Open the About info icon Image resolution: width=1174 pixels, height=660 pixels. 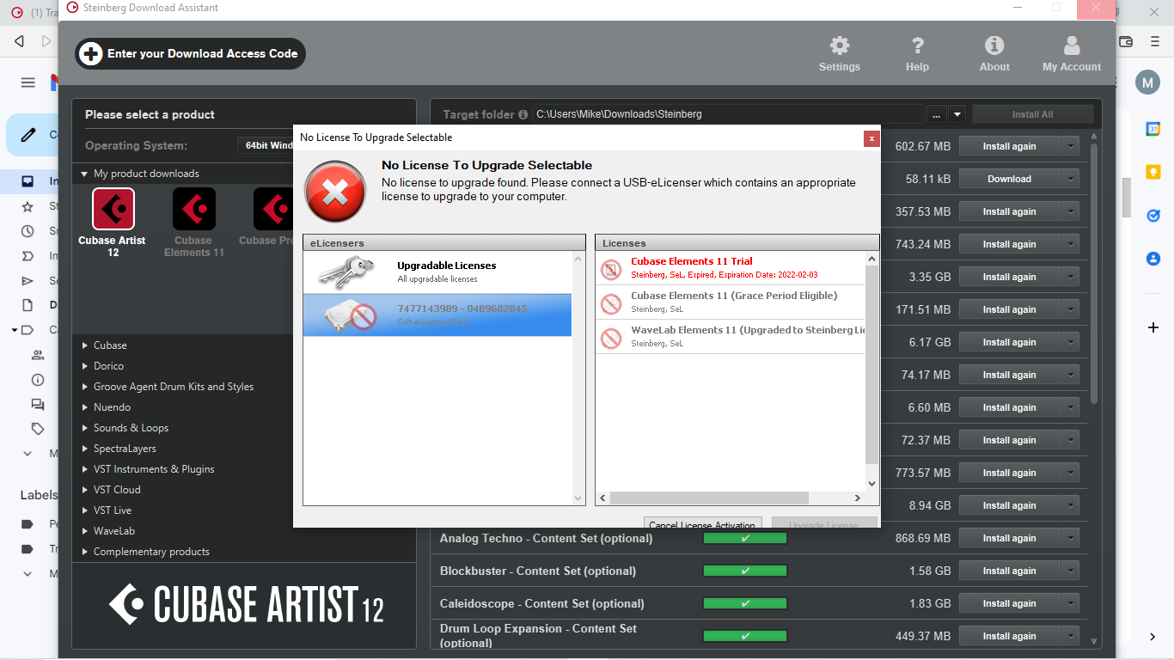tap(994, 54)
